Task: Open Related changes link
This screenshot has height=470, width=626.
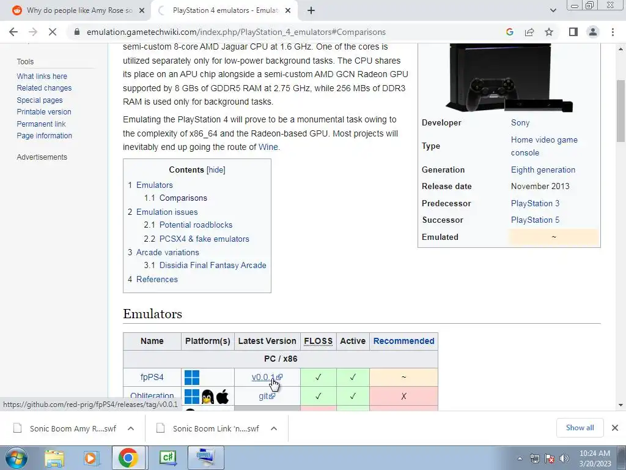Action: [44, 88]
